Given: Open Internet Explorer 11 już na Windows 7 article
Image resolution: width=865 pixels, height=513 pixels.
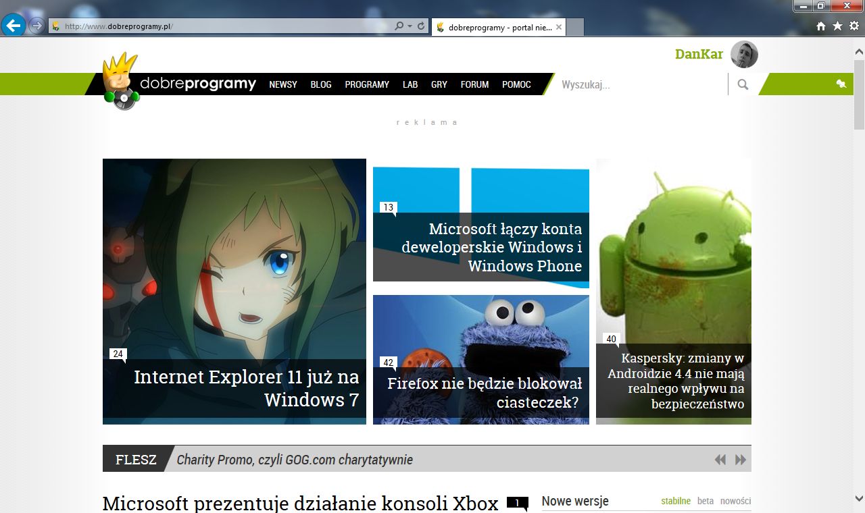Looking at the screenshot, I should [x=246, y=388].
